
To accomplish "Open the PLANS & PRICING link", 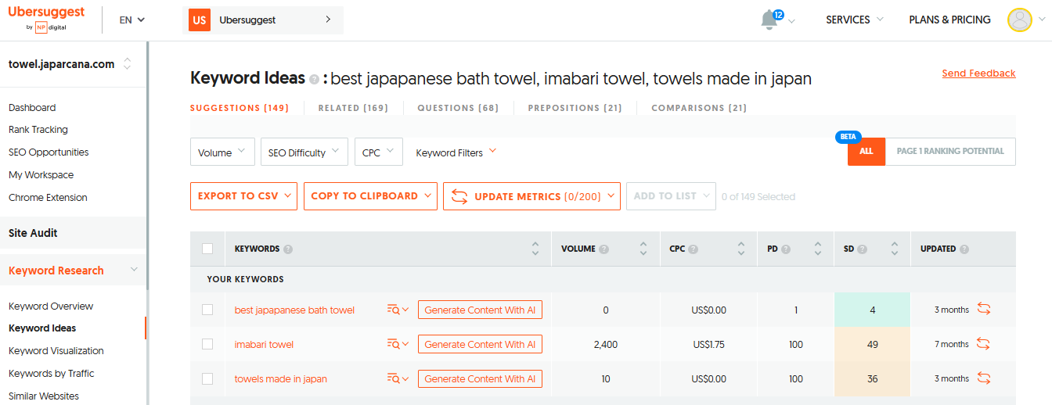I will (949, 20).
